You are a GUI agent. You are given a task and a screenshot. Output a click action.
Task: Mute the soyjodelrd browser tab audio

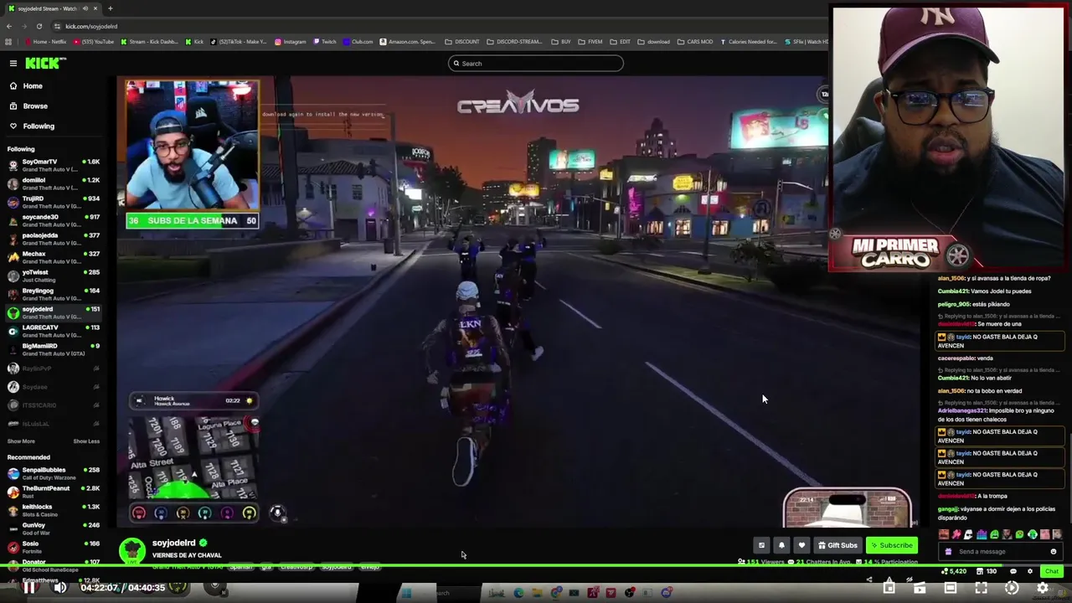point(85,8)
